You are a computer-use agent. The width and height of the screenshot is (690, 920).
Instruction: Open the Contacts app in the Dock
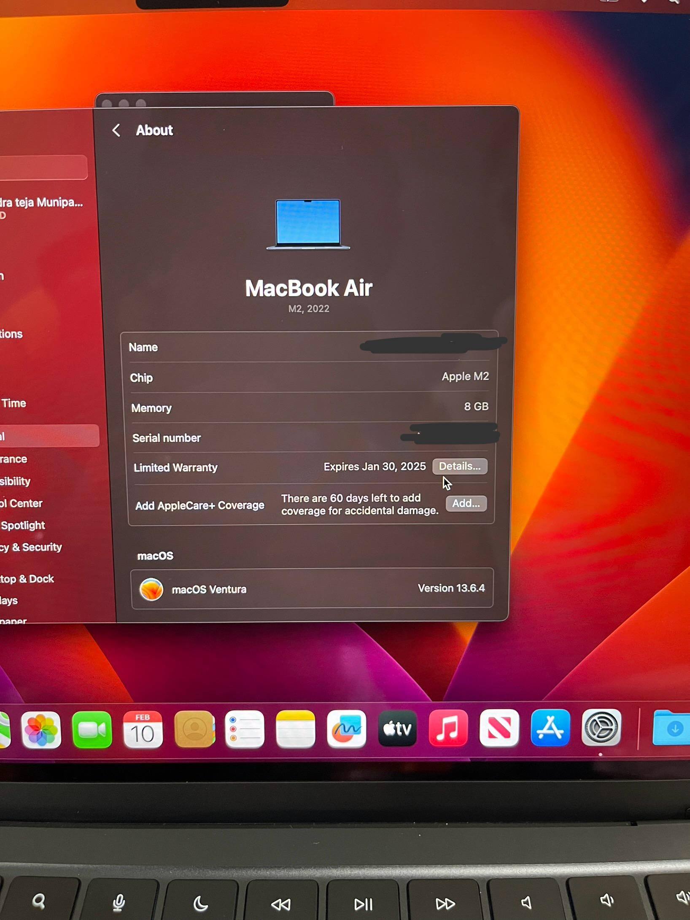click(194, 730)
